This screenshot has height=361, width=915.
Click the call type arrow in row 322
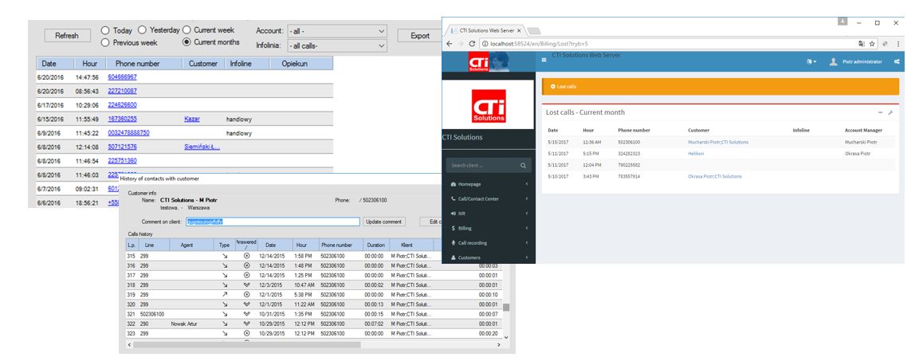pos(225,324)
